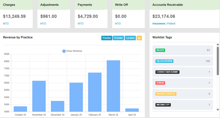Select the BILLER REVIEW worklist tag
The width and height of the screenshot is (220, 118).
[164, 61]
